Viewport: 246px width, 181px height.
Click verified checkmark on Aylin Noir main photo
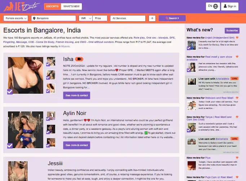[10, 146]
